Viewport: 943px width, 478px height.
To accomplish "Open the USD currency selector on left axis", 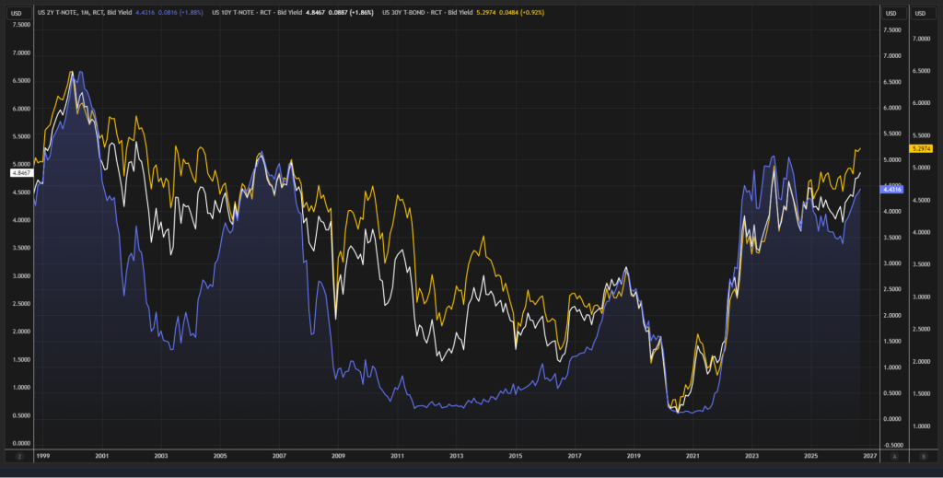I will (x=18, y=13).
